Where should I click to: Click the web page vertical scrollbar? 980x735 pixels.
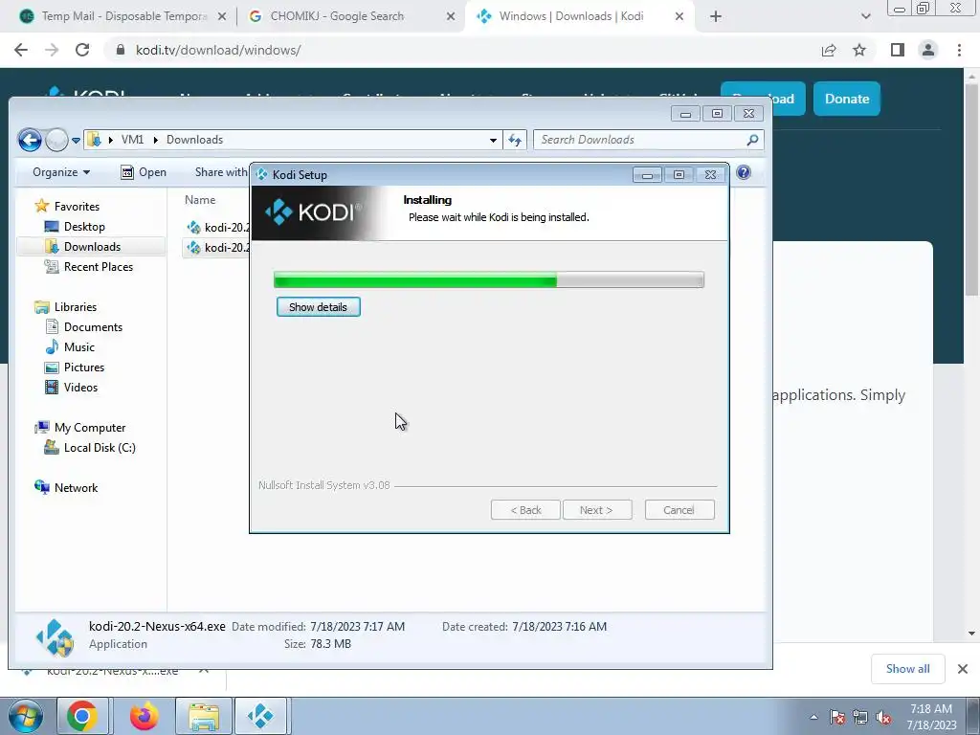[972, 190]
